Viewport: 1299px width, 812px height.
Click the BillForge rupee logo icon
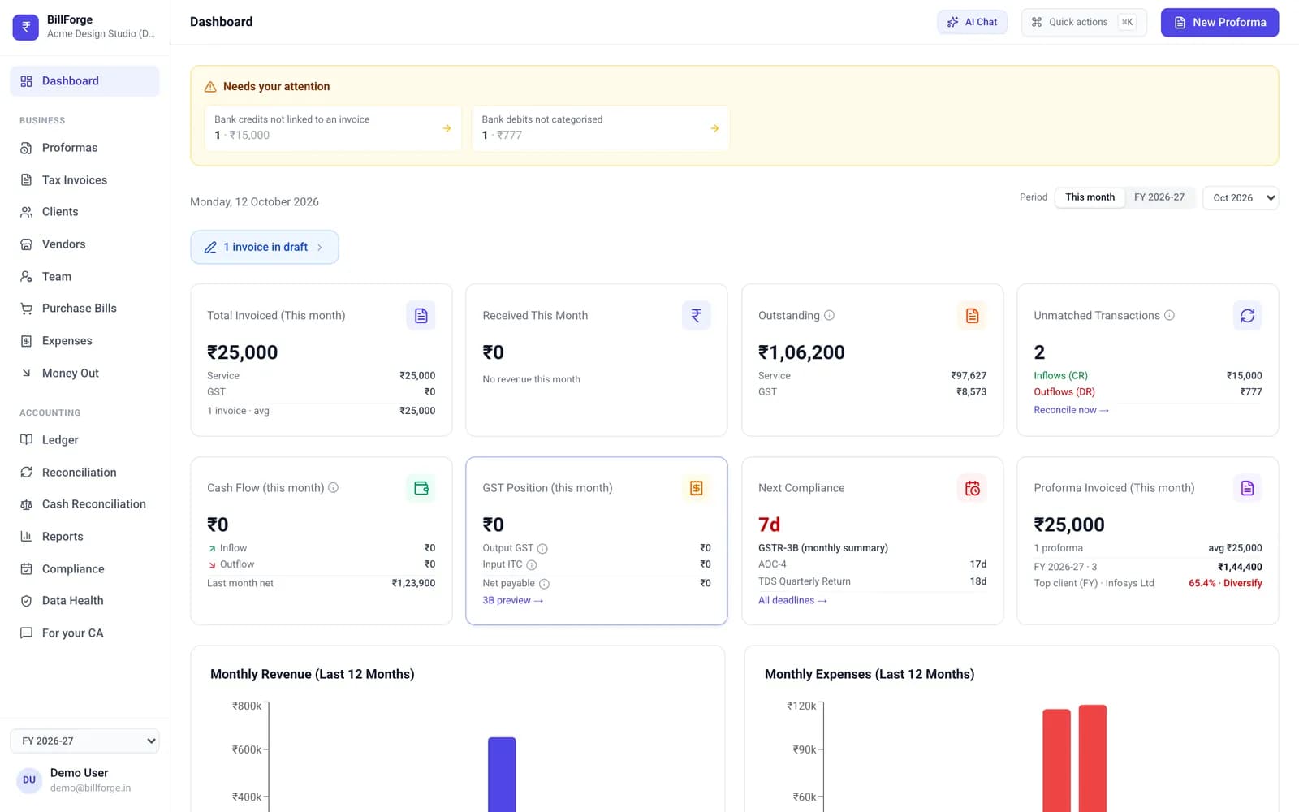[x=25, y=27]
